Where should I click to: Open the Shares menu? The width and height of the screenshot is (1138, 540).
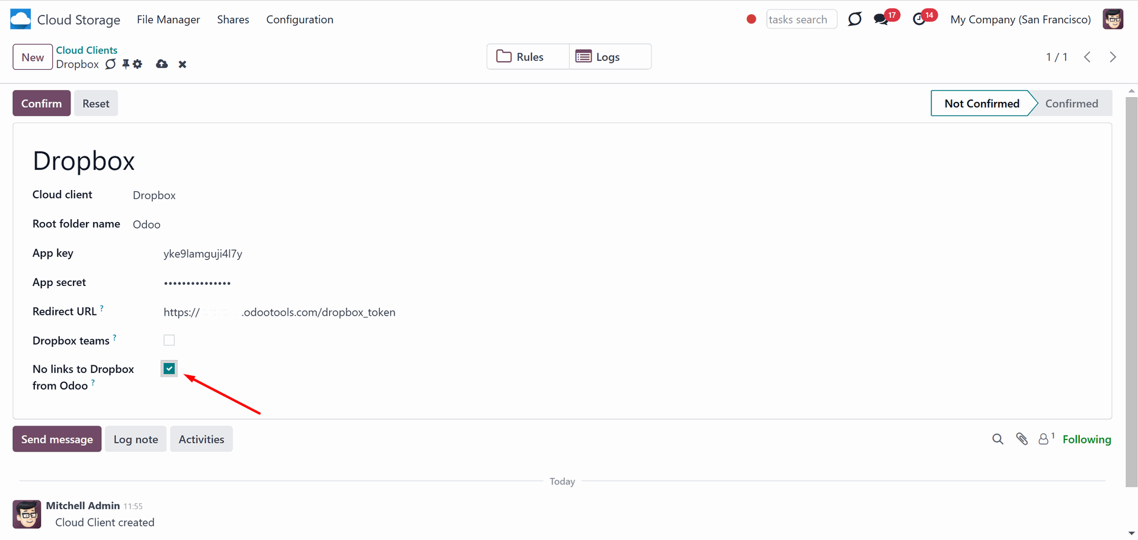point(233,20)
